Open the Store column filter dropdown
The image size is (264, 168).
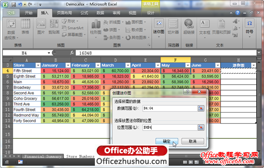click(38, 65)
